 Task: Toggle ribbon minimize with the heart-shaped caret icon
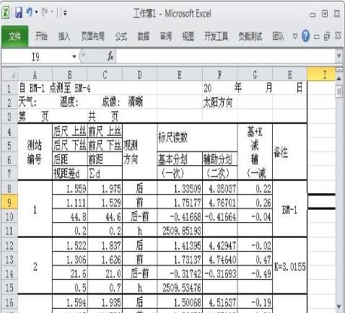[295, 36]
